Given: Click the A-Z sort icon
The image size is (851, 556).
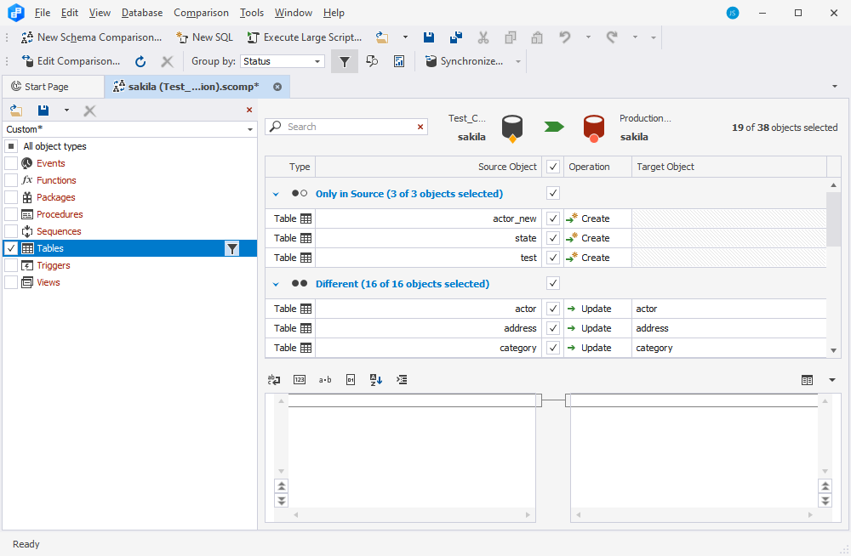Looking at the screenshot, I should 376,380.
